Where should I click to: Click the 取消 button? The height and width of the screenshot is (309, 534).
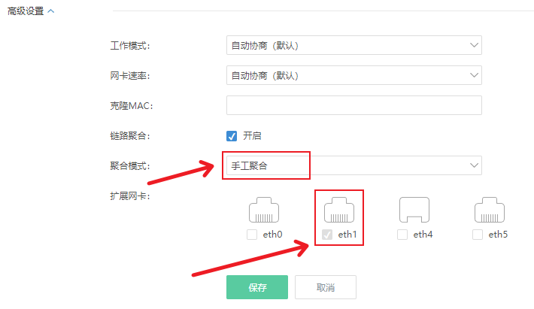click(325, 288)
